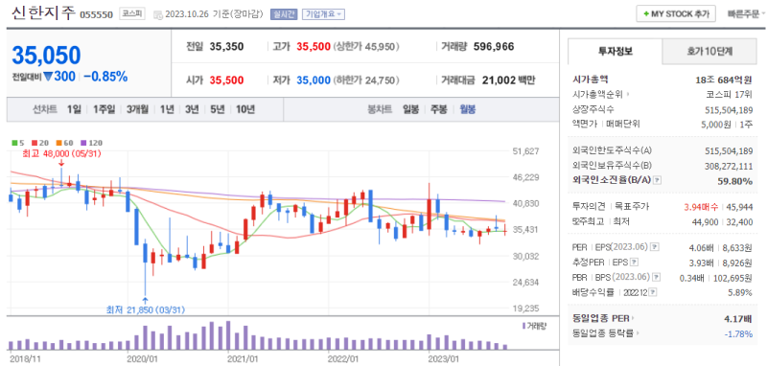The image size is (767, 366).
Task: Click the 신한지주 stock name heading
Action: pyautogui.click(x=43, y=13)
